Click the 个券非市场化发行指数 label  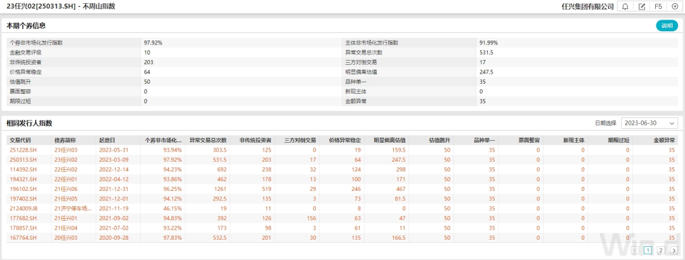[x=36, y=43]
